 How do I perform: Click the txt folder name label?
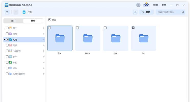143,53
